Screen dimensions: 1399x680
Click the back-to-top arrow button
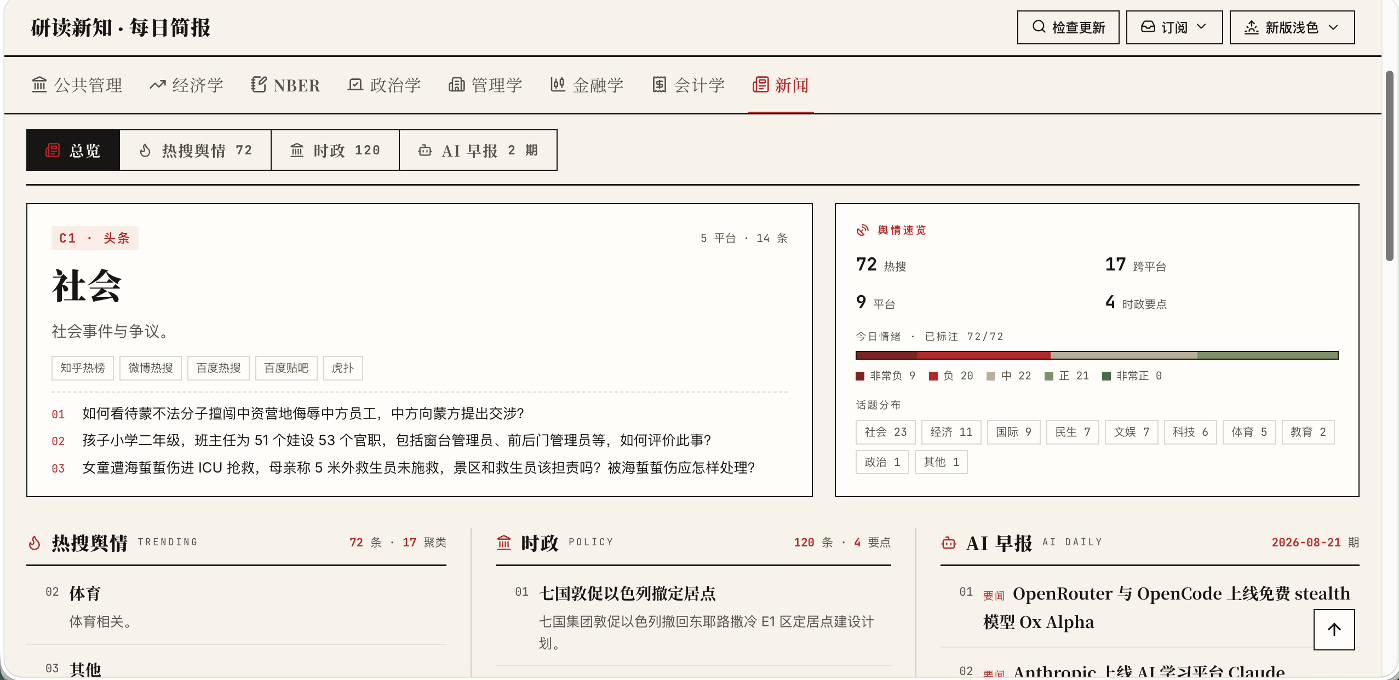coord(1334,630)
